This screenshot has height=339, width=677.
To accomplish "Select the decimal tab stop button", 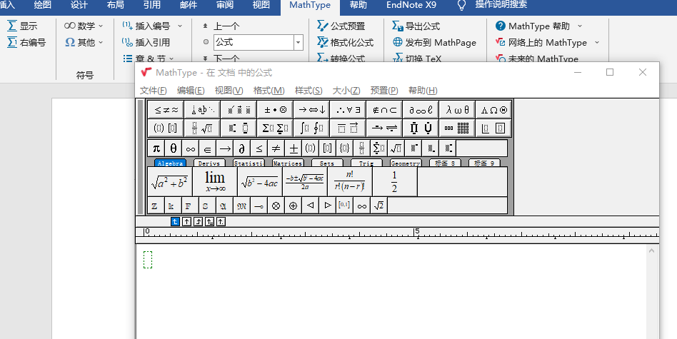I will coord(221,222).
